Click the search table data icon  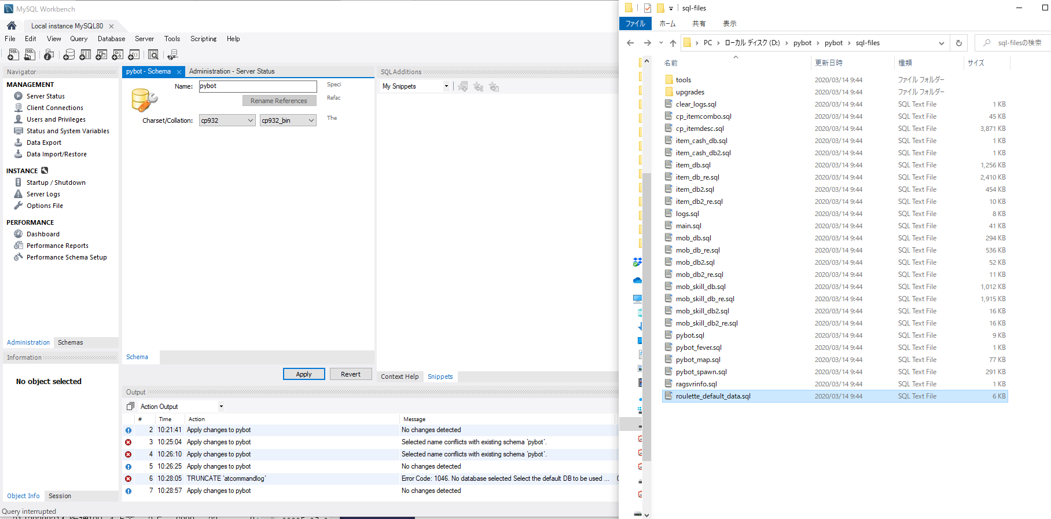(153, 54)
